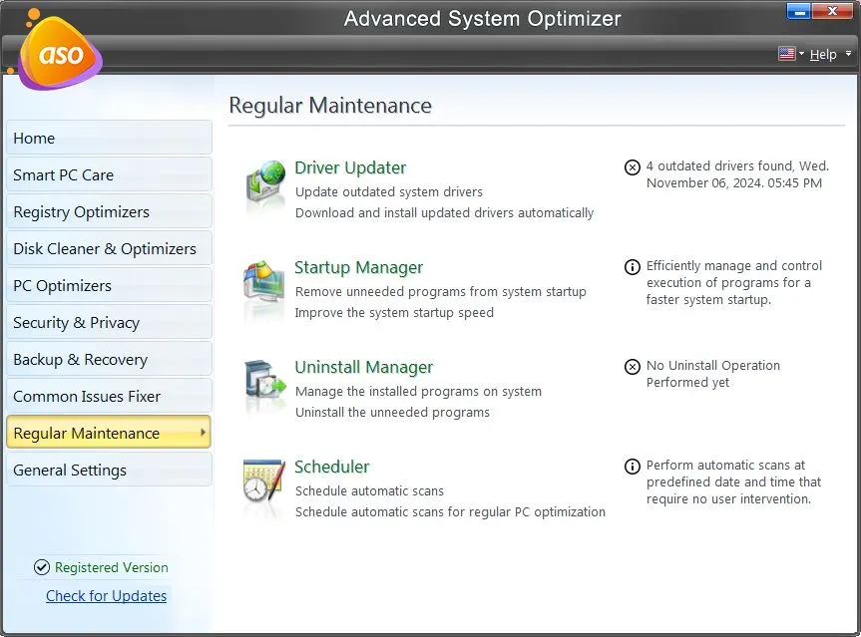Expand the Regular Maintenance submenu arrow
The height and width of the screenshot is (637, 861).
coord(204,433)
